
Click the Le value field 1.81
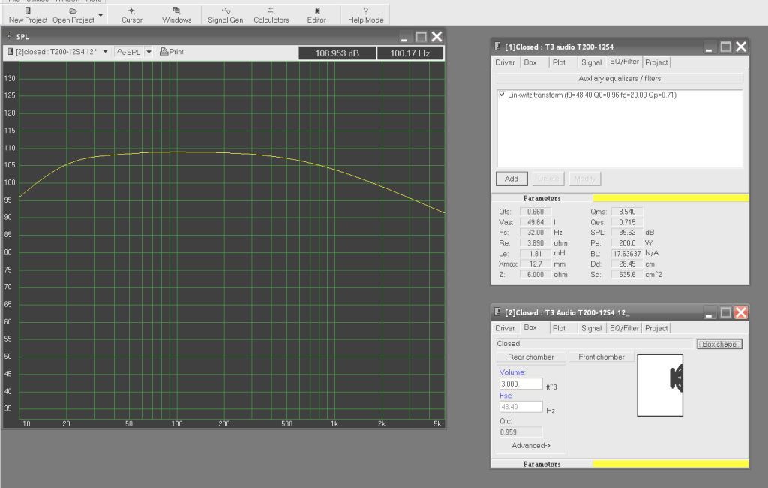click(x=535, y=254)
